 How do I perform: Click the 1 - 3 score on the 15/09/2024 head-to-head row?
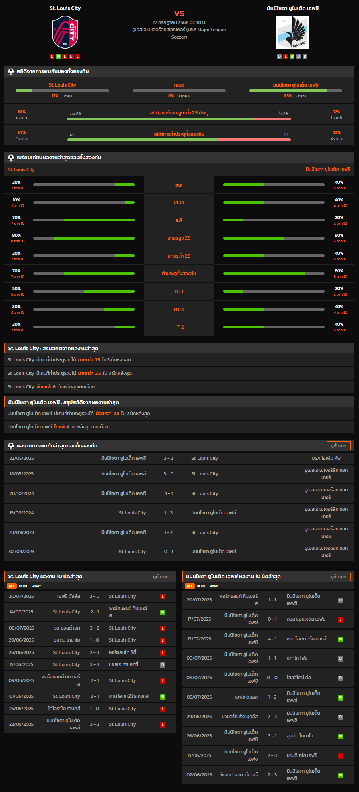(169, 513)
